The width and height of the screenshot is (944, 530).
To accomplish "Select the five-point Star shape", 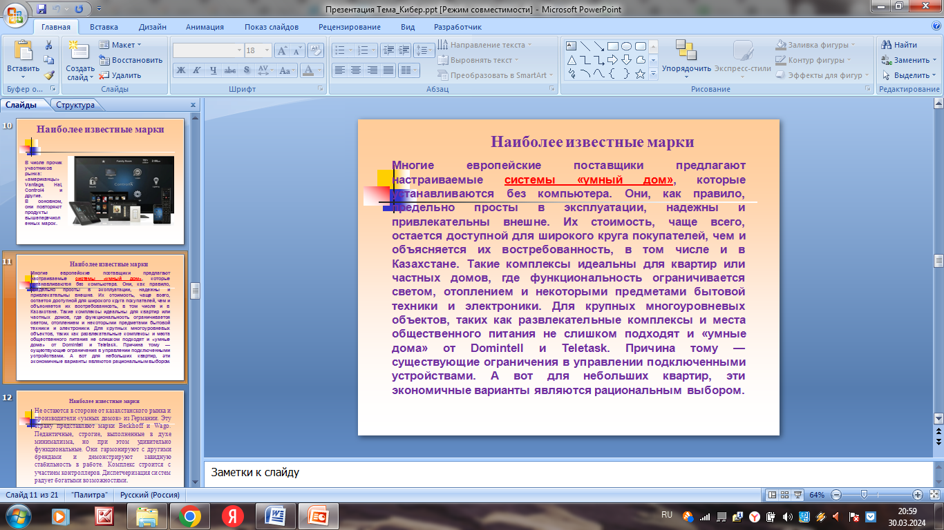I will click(641, 74).
